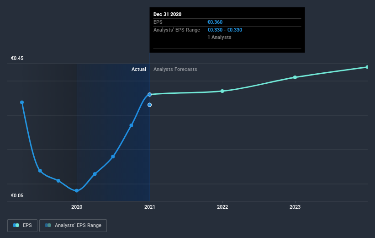Click the 2020 x-axis label
The image size is (375, 238).
coord(77,207)
